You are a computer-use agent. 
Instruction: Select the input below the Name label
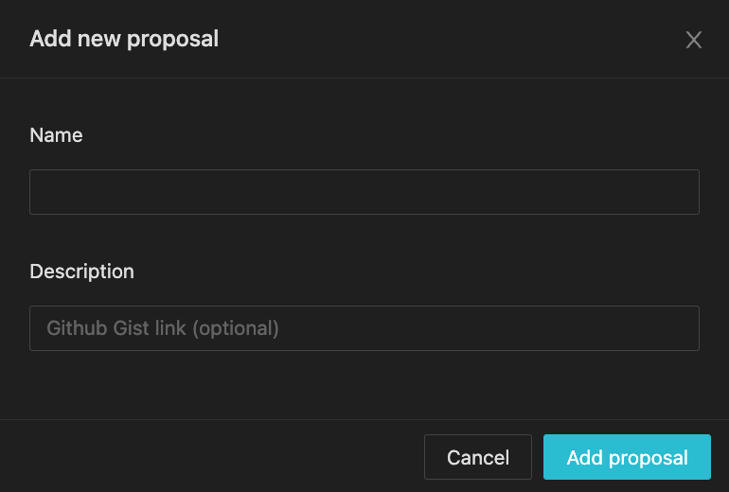(x=364, y=192)
